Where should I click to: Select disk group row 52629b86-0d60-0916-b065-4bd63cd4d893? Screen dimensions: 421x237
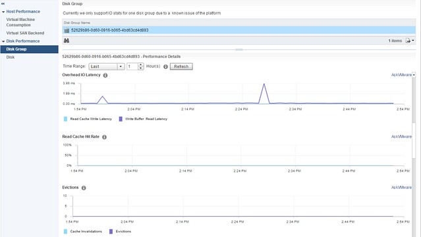pos(239,30)
